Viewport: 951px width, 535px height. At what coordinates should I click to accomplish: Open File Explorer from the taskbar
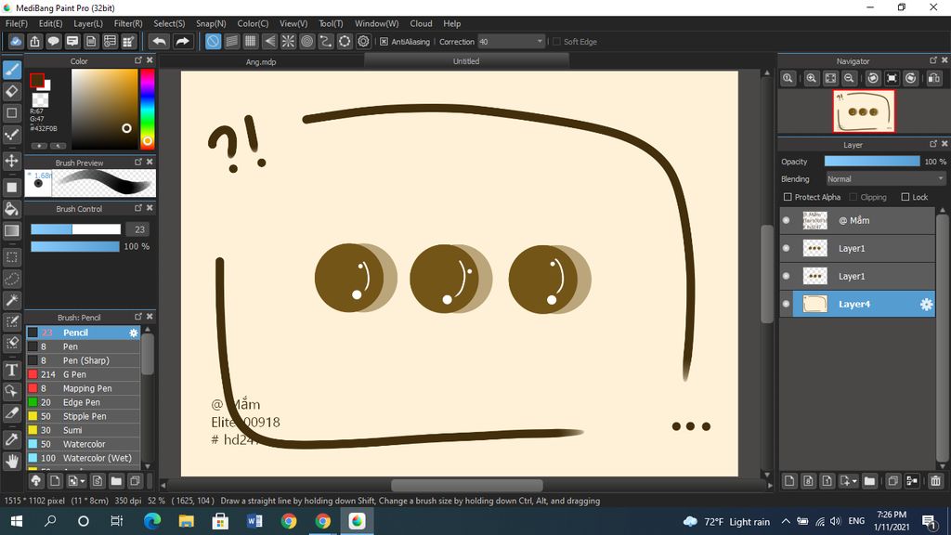(186, 521)
